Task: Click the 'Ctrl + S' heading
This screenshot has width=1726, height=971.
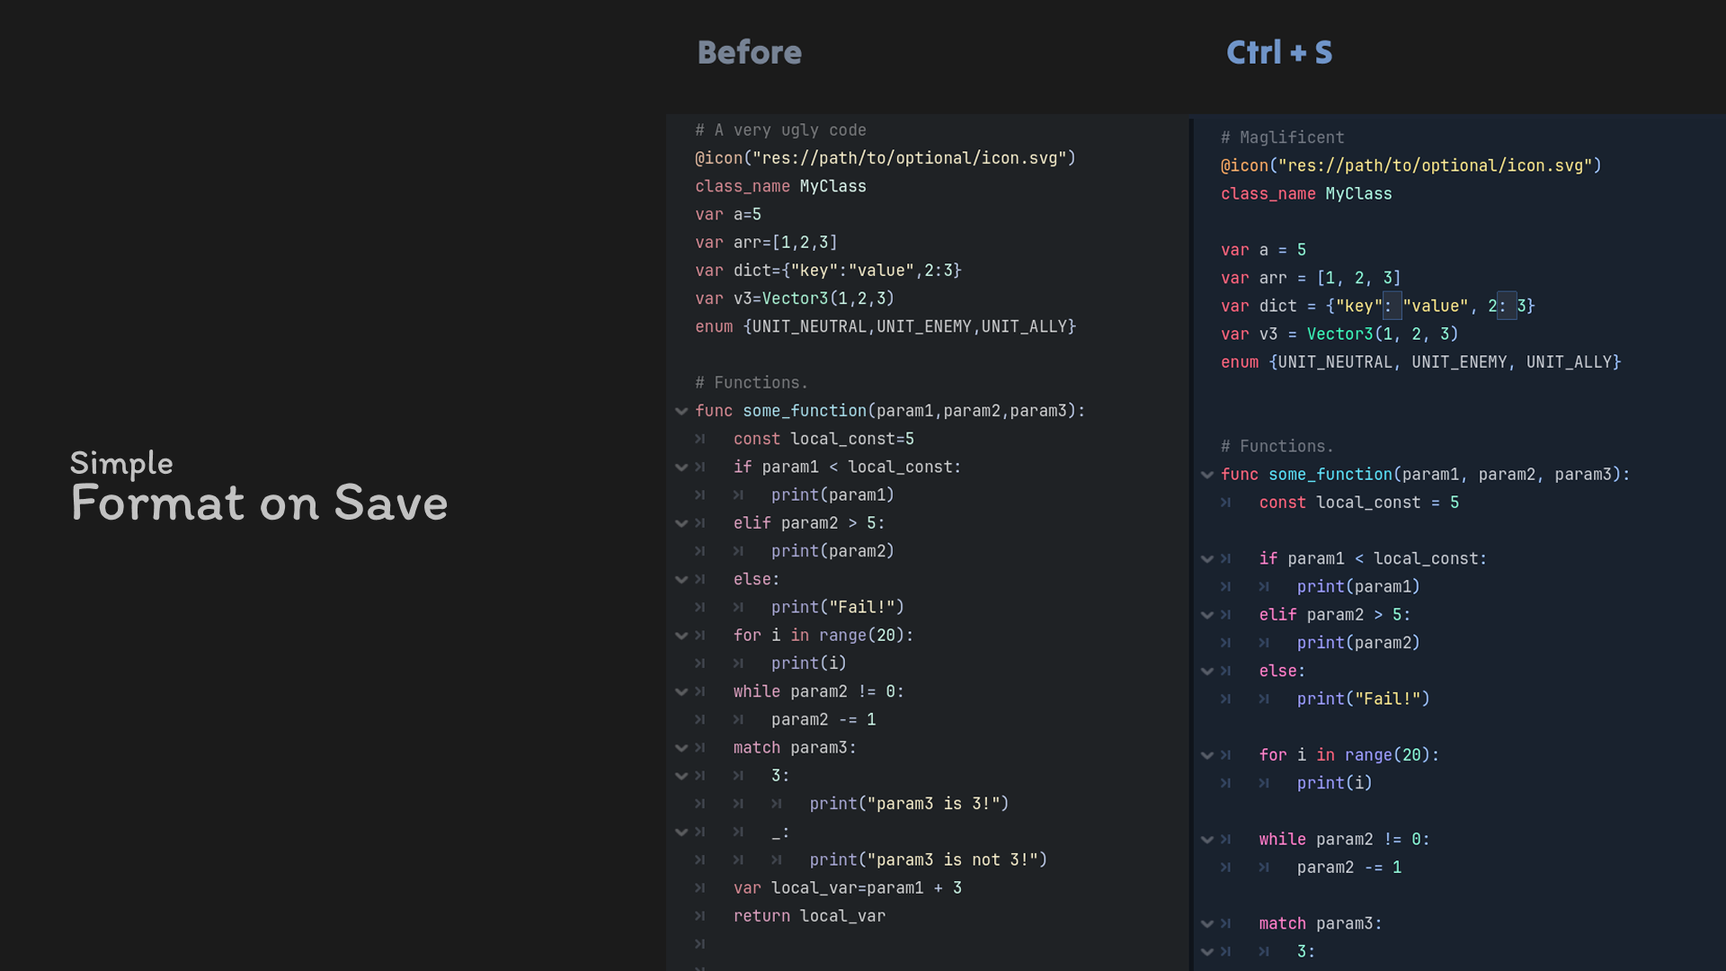Action: pos(1278,52)
